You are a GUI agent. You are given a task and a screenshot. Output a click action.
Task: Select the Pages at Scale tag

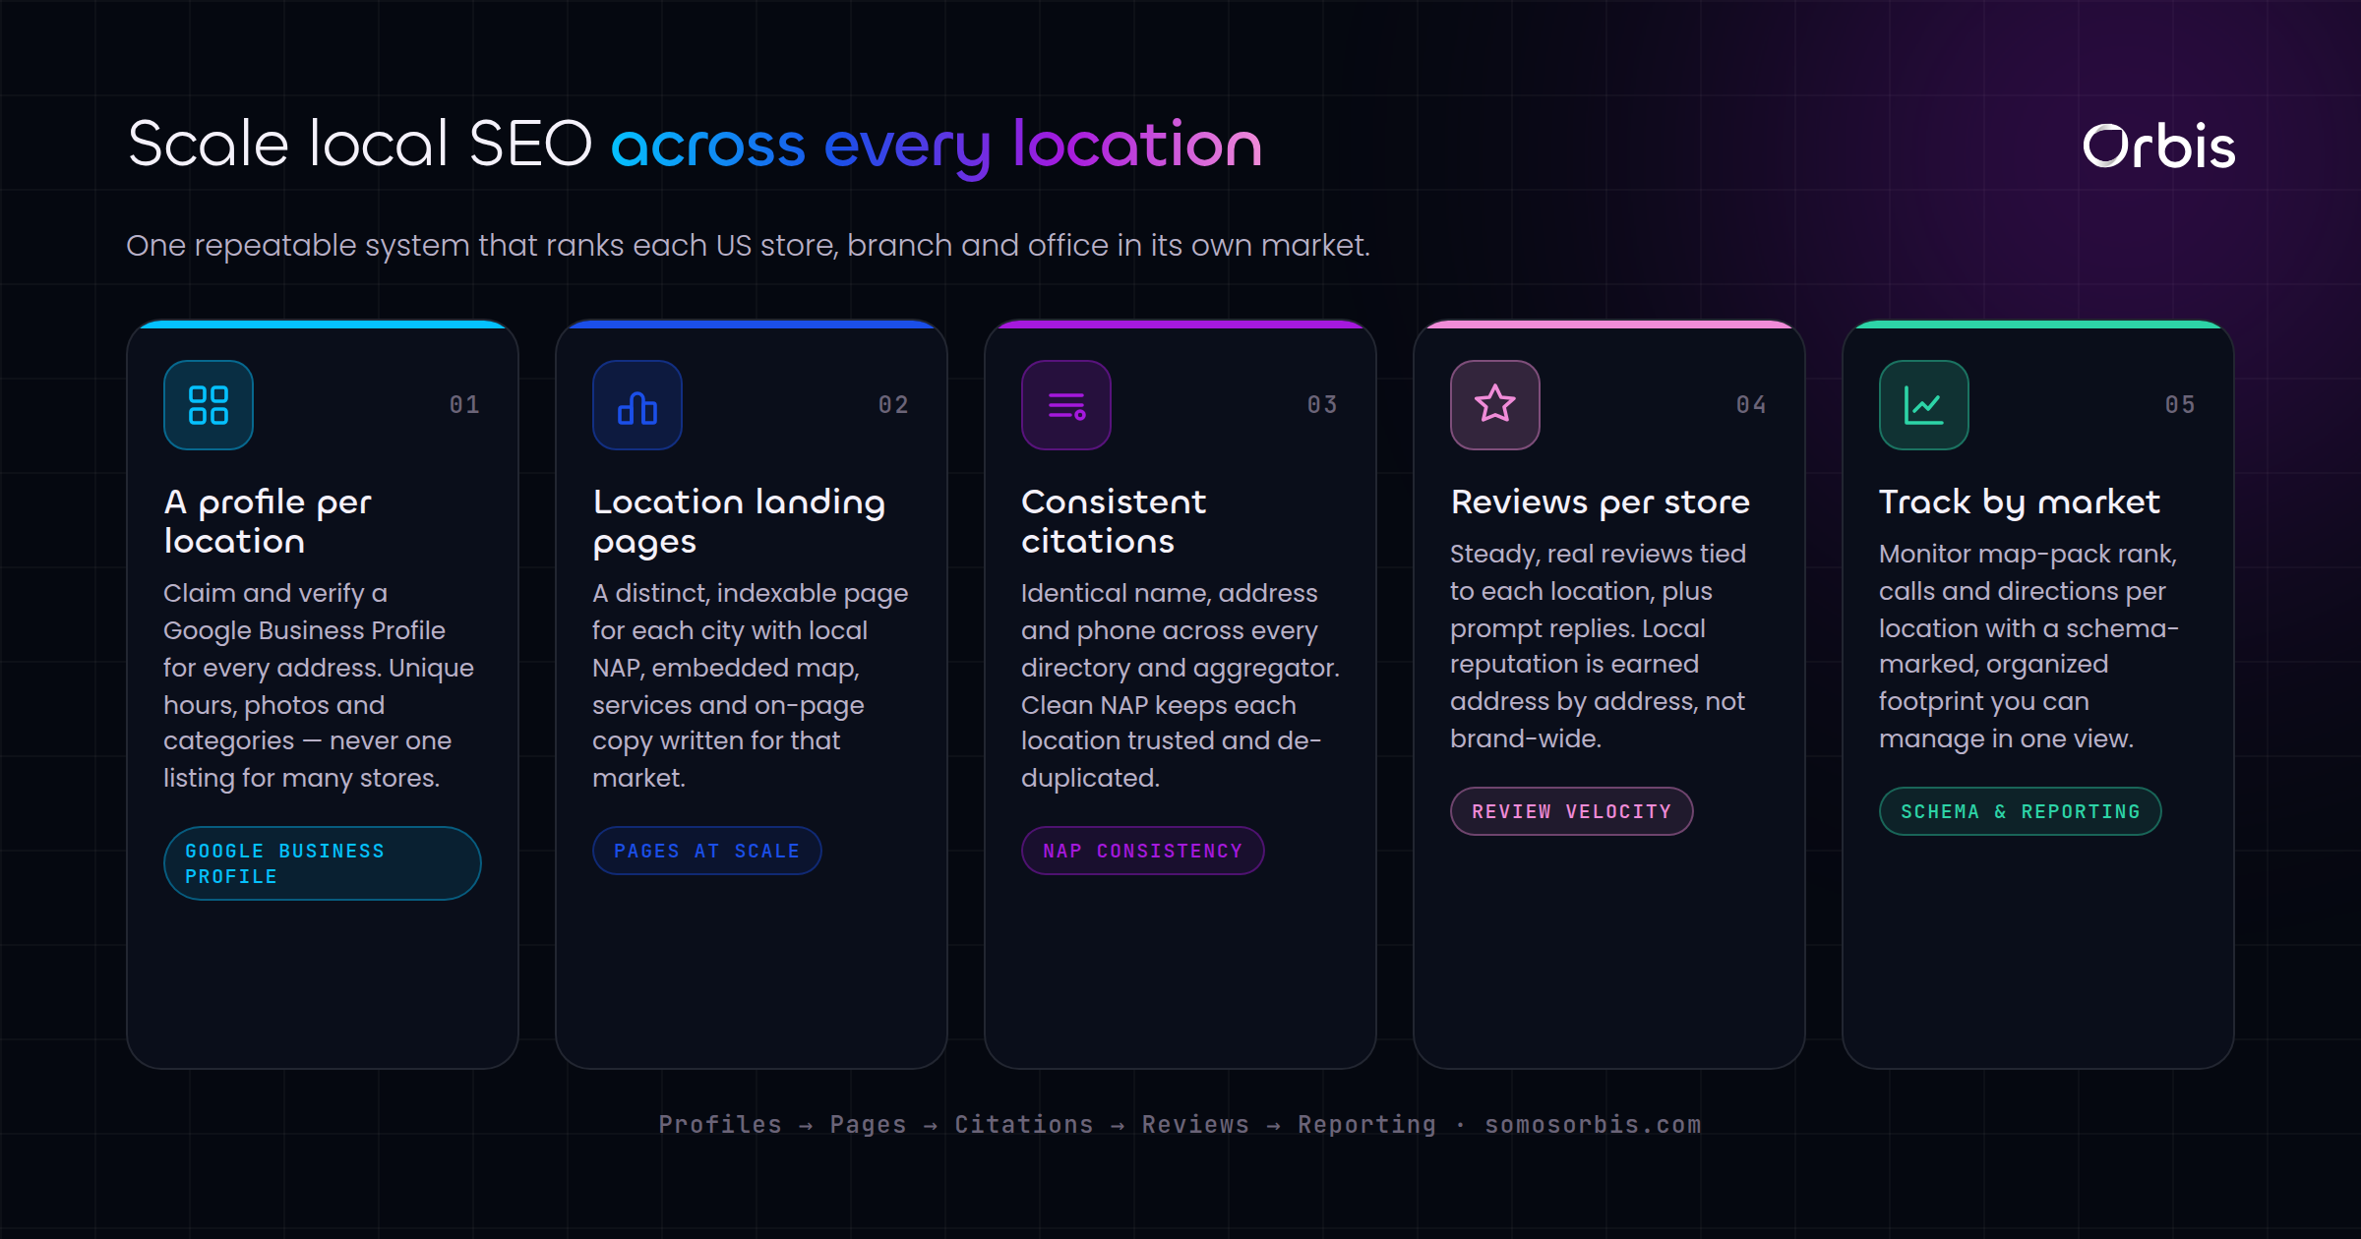(x=707, y=851)
